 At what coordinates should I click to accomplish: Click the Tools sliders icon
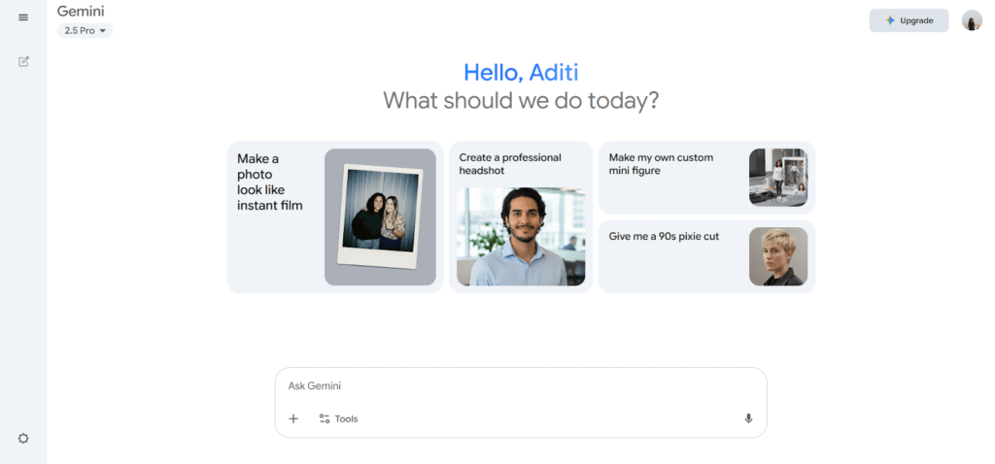click(x=325, y=418)
